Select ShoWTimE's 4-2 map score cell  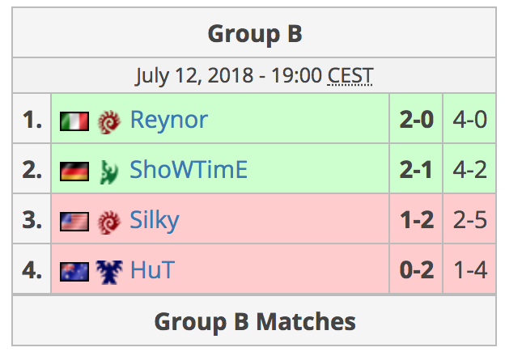[x=469, y=169]
